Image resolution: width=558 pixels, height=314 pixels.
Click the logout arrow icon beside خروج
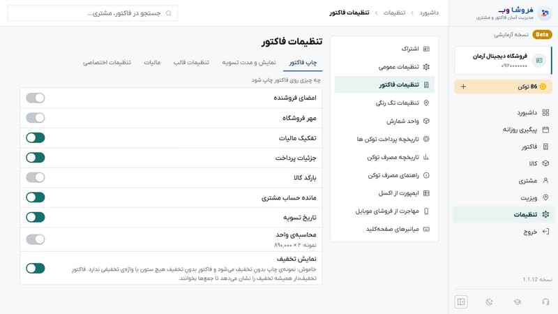coord(545,232)
